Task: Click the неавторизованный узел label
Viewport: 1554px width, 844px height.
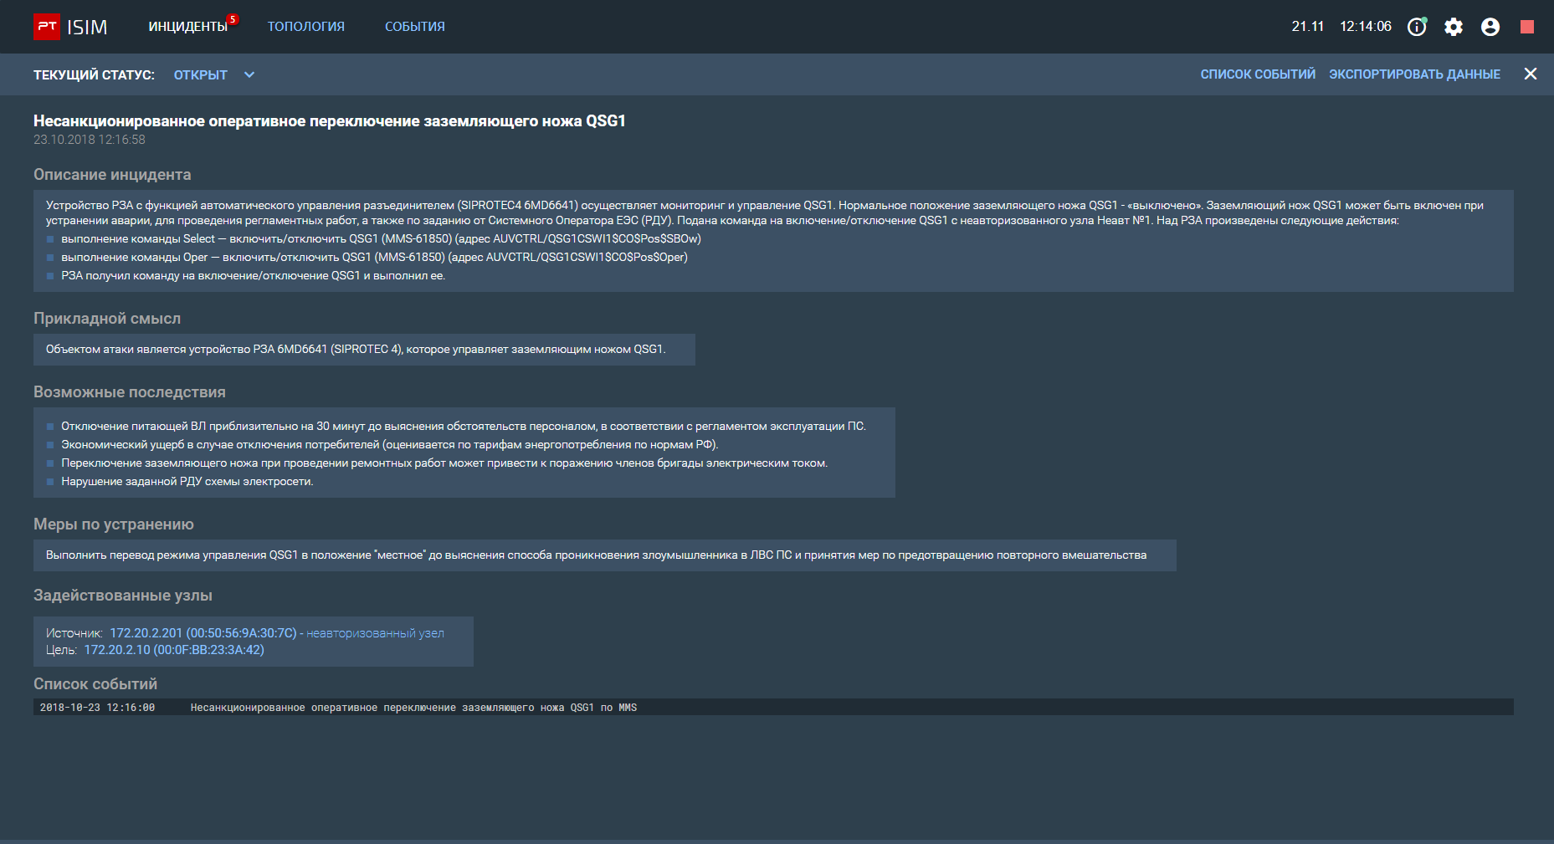Action: 375,633
